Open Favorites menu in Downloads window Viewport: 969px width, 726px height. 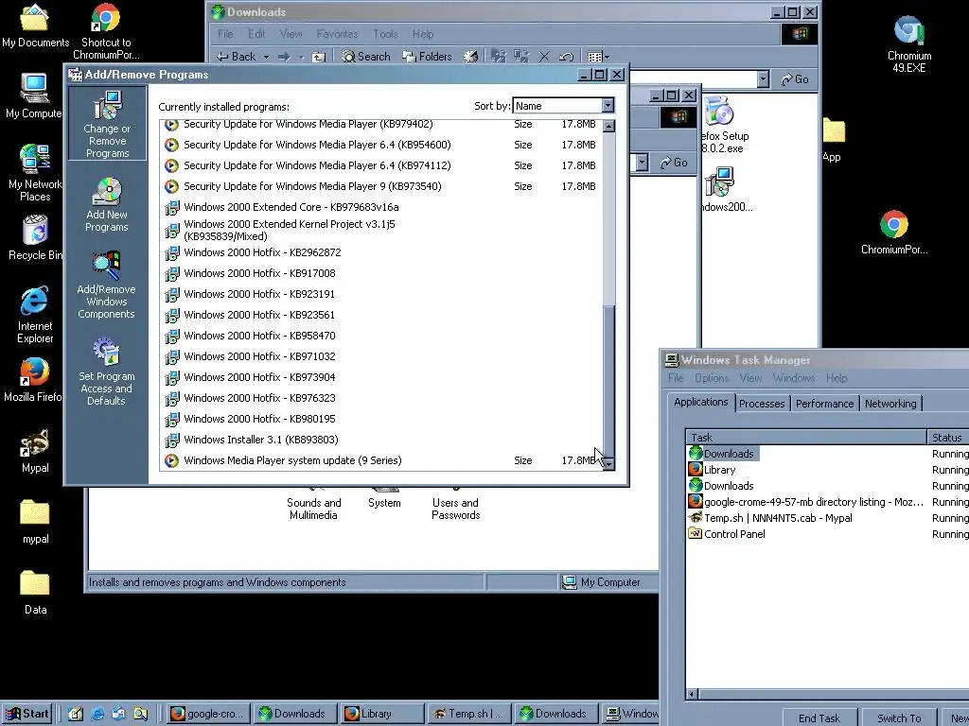pyautogui.click(x=338, y=33)
